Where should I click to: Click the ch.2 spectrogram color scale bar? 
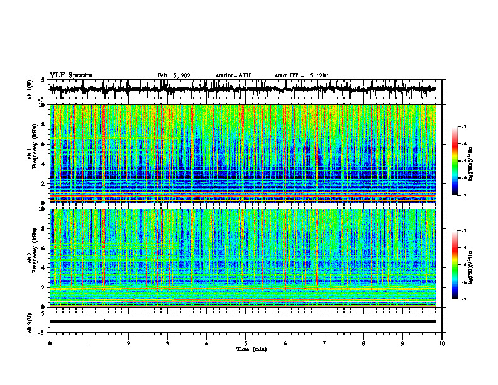pos(455,265)
